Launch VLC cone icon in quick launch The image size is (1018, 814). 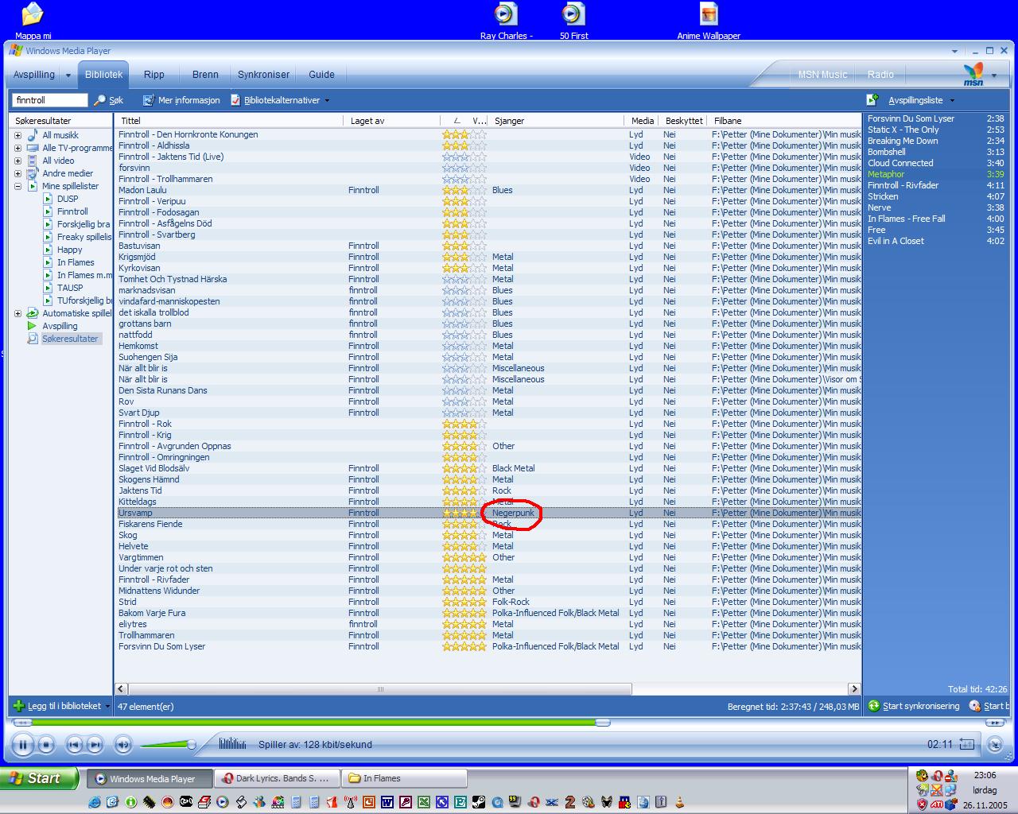tap(681, 802)
